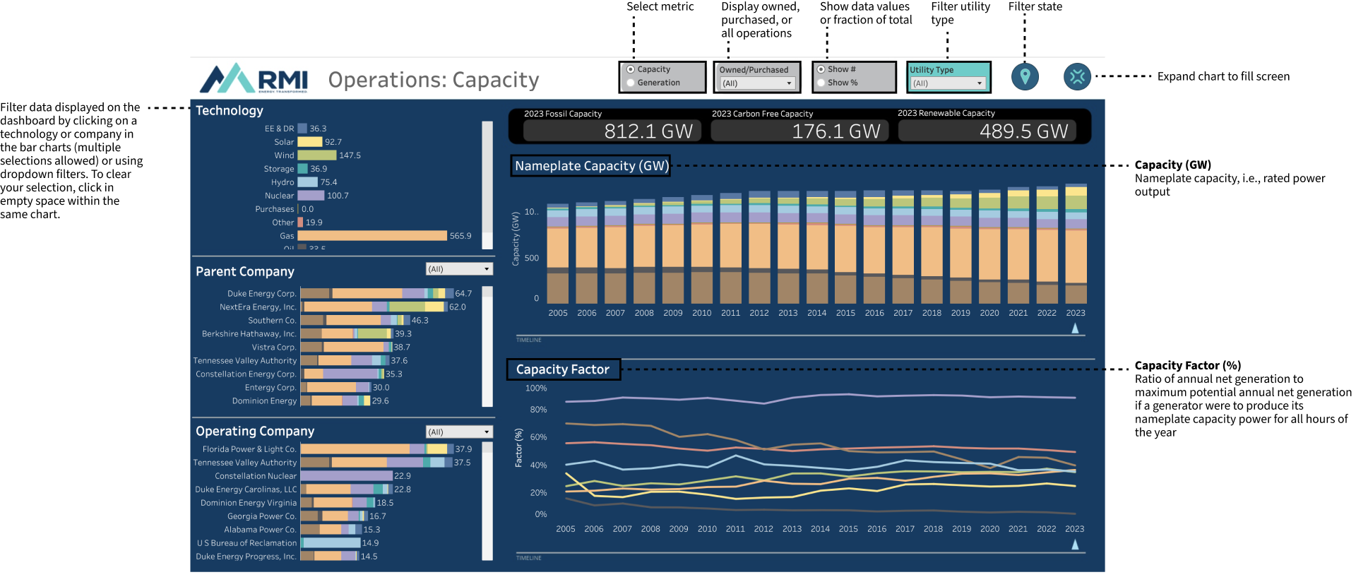Expand the Operating Company filter dropdown

(x=459, y=432)
